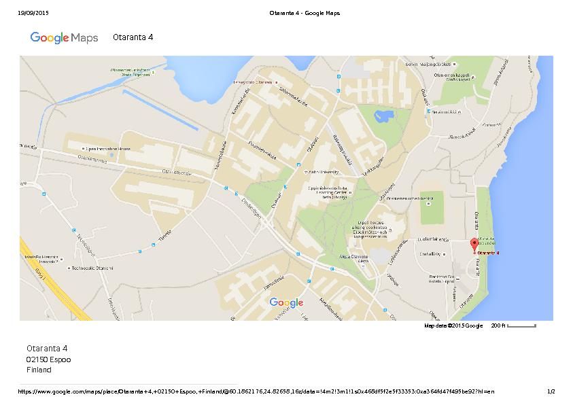Click the Otaranta 4 heading beside logo
The width and height of the screenshot is (573, 405).
pos(133,37)
